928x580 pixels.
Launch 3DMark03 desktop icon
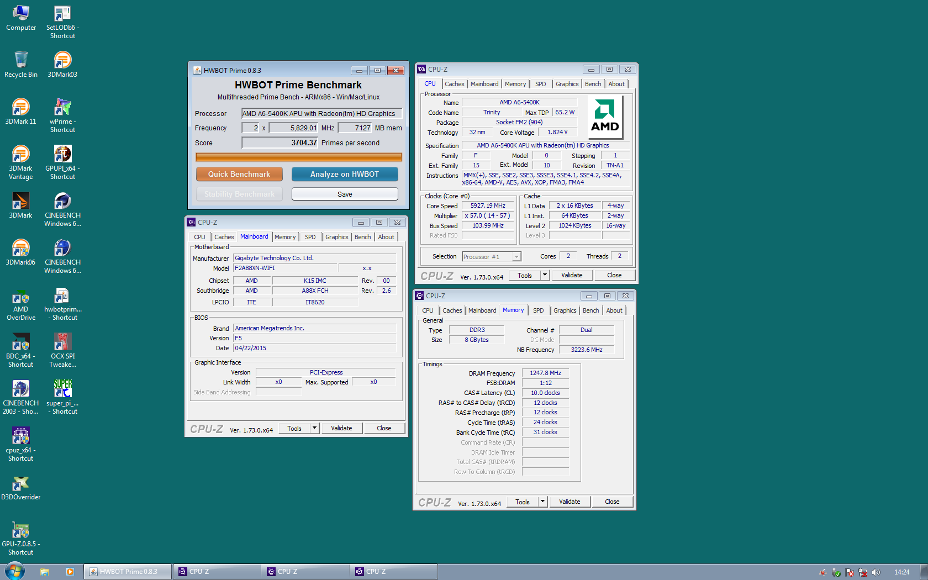(62, 65)
